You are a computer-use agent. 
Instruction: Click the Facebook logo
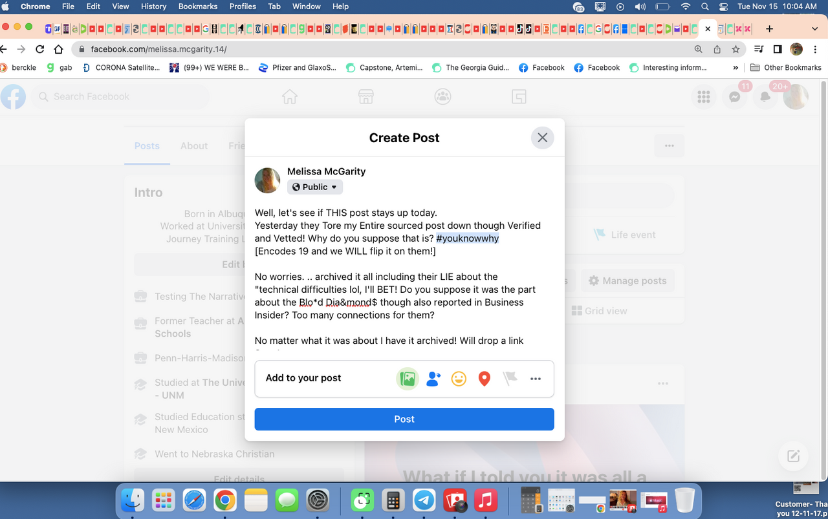pos(13,97)
